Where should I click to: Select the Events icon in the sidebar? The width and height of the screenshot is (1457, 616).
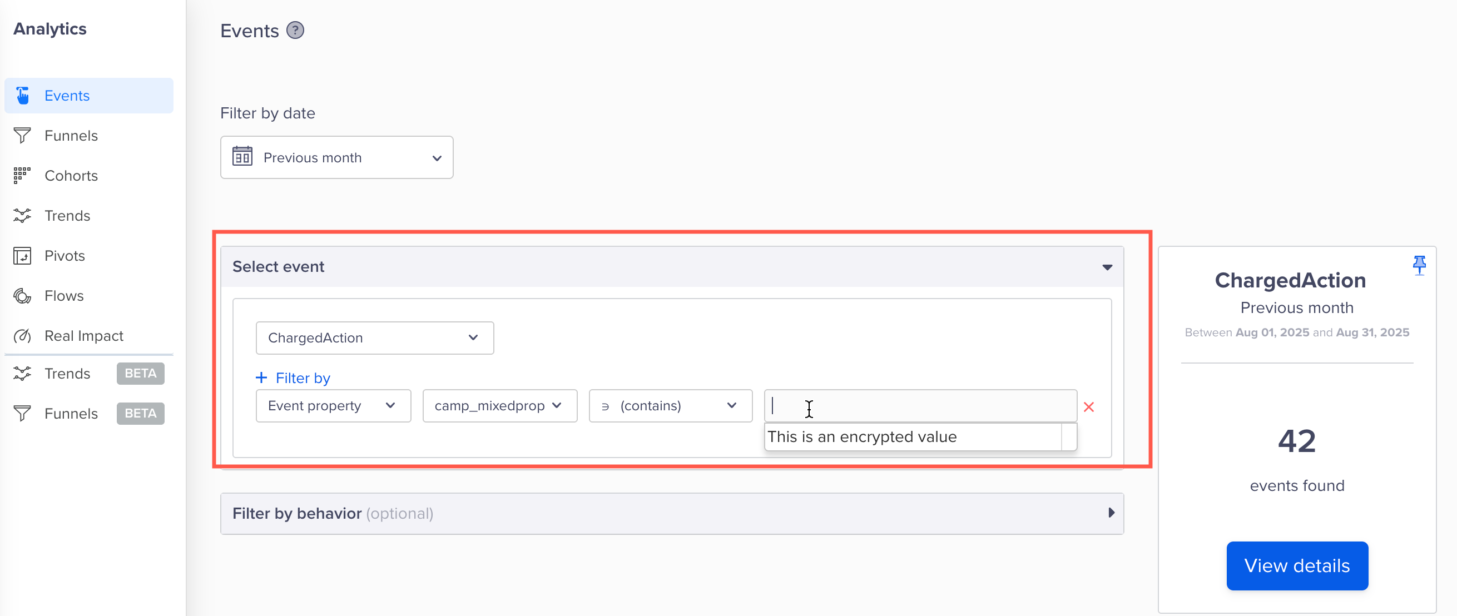23,95
